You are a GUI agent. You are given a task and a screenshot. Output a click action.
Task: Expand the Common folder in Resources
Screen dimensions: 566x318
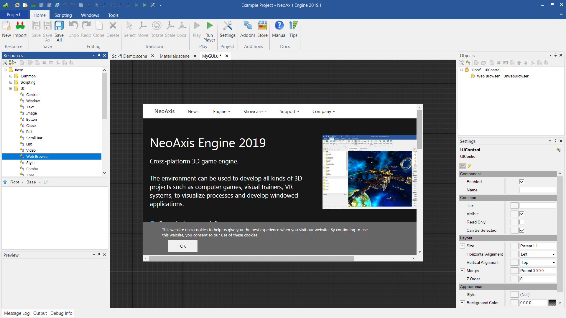11,76
